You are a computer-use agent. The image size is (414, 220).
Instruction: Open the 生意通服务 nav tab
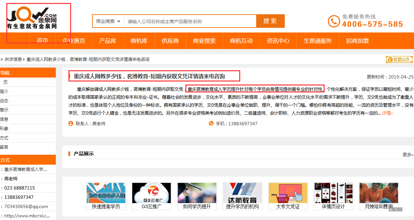click(x=318, y=41)
